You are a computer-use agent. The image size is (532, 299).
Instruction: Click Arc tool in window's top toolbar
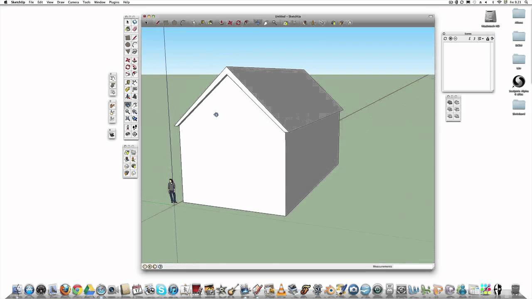click(183, 22)
